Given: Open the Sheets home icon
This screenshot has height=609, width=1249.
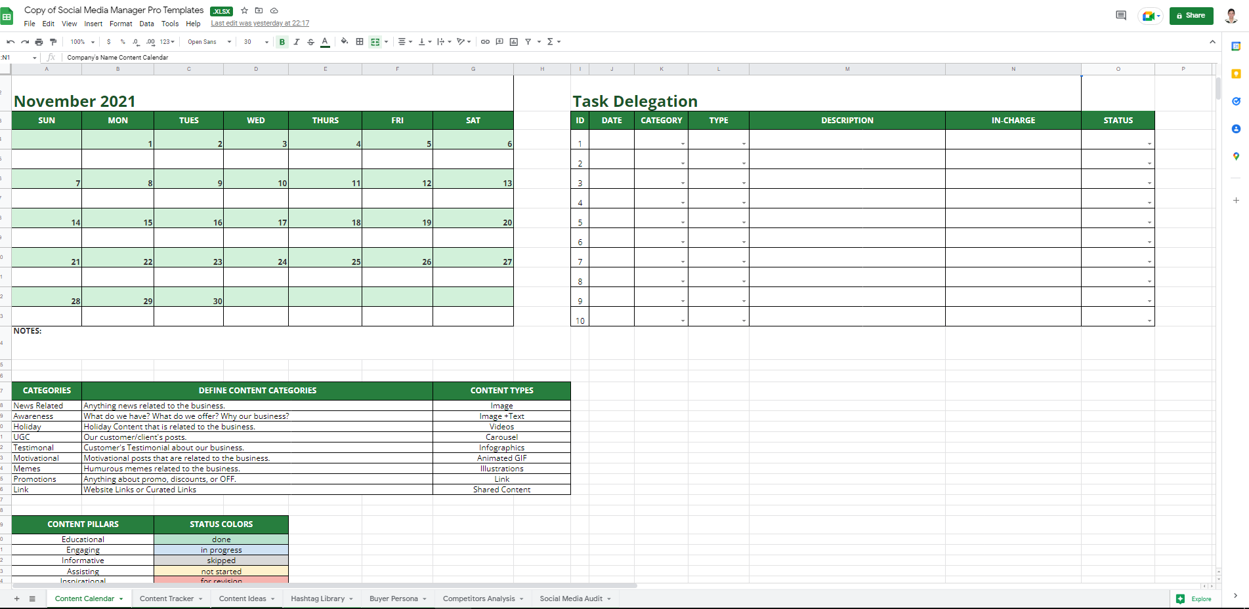Looking at the screenshot, I should click(x=7, y=16).
